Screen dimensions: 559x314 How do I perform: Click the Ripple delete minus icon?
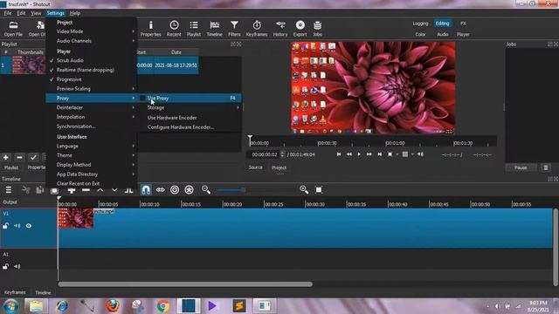click(x=86, y=190)
